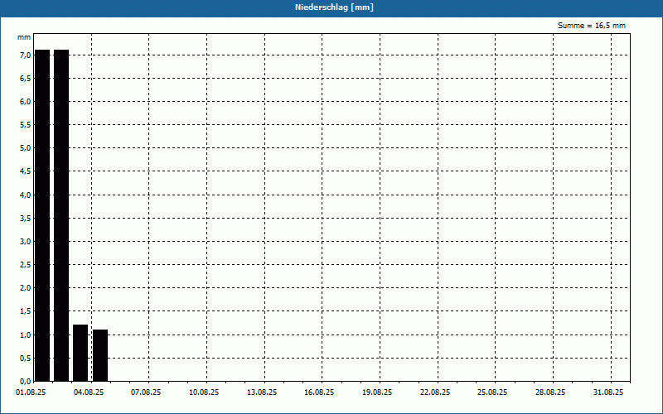Screen dimensions: 663x414
Task: Click the 22.08.25 date label
Action: [x=435, y=392]
